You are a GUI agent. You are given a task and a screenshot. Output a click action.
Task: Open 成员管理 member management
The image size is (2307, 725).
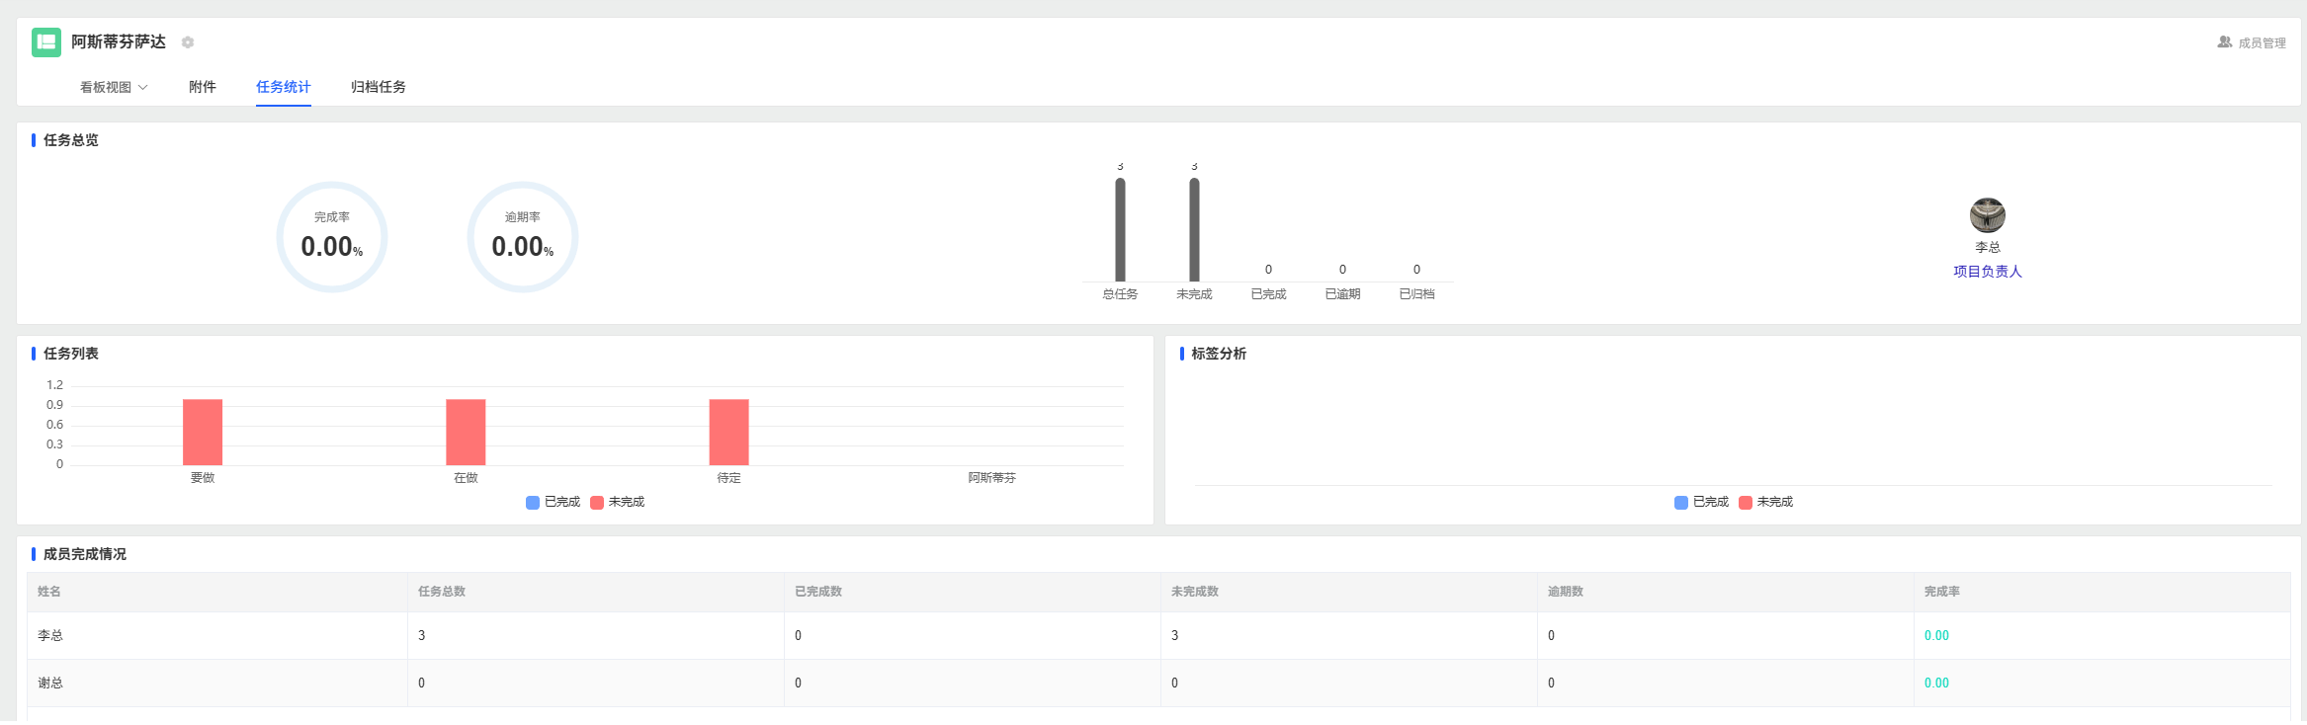point(2262,43)
